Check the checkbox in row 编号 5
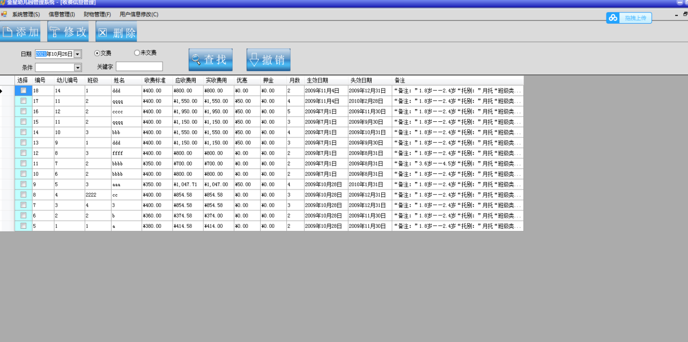 (x=23, y=226)
